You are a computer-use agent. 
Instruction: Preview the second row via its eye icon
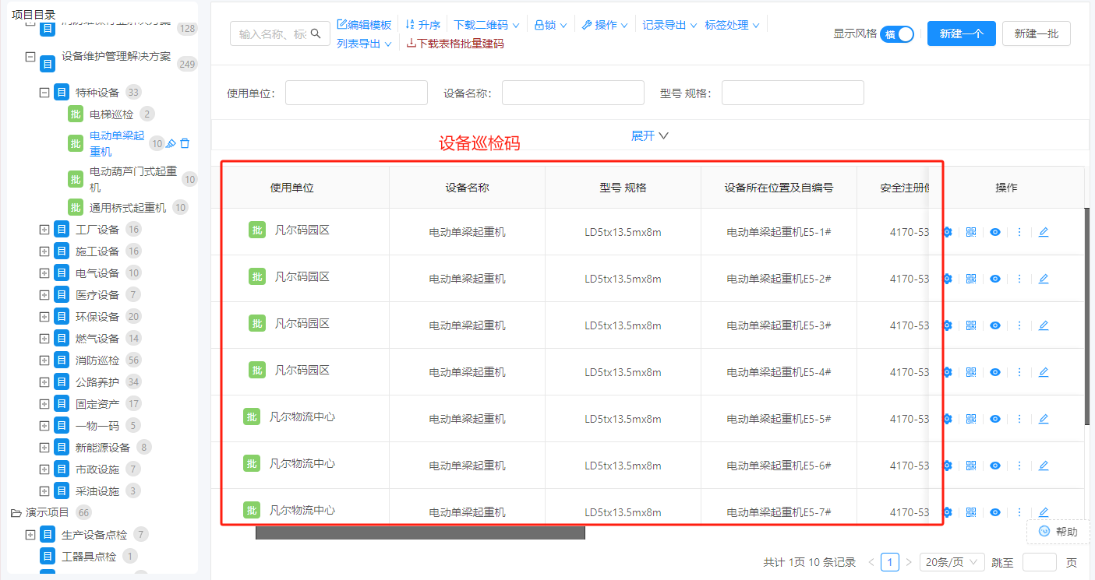click(994, 278)
